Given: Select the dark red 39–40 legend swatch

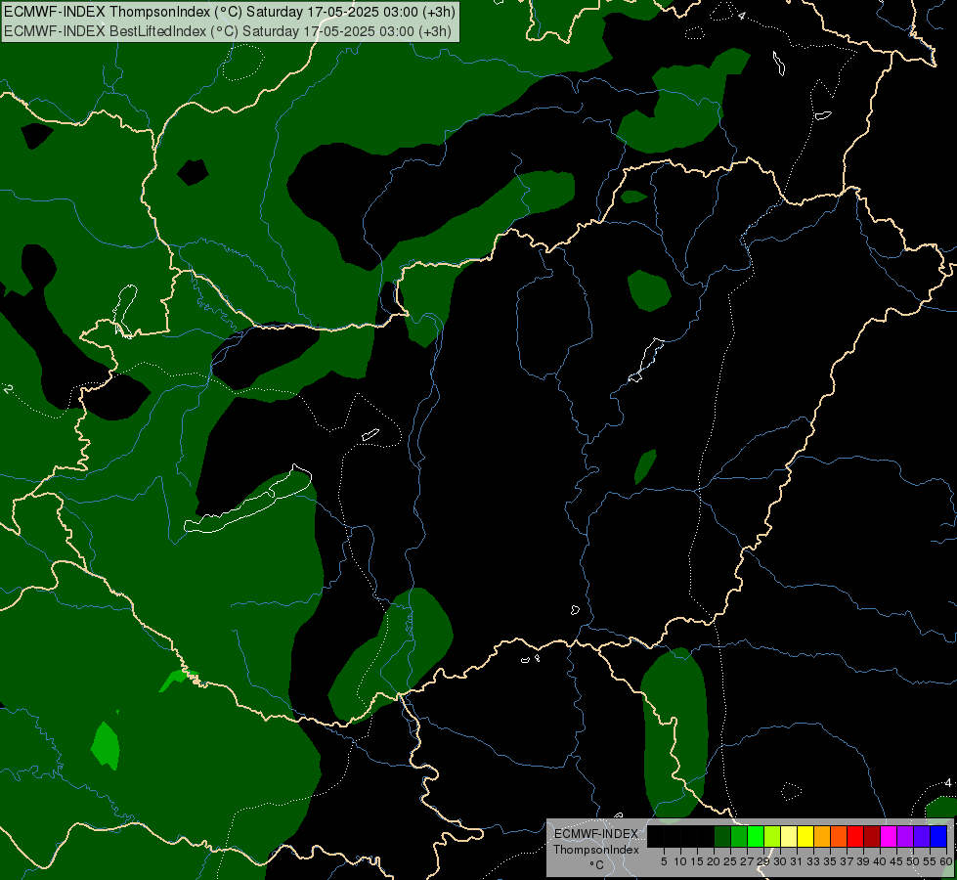Looking at the screenshot, I should pos(872,836).
